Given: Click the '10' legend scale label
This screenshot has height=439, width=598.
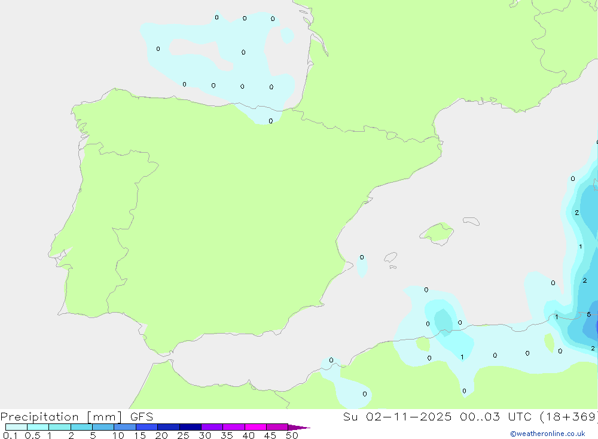Looking at the screenshot, I should click(x=118, y=435).
